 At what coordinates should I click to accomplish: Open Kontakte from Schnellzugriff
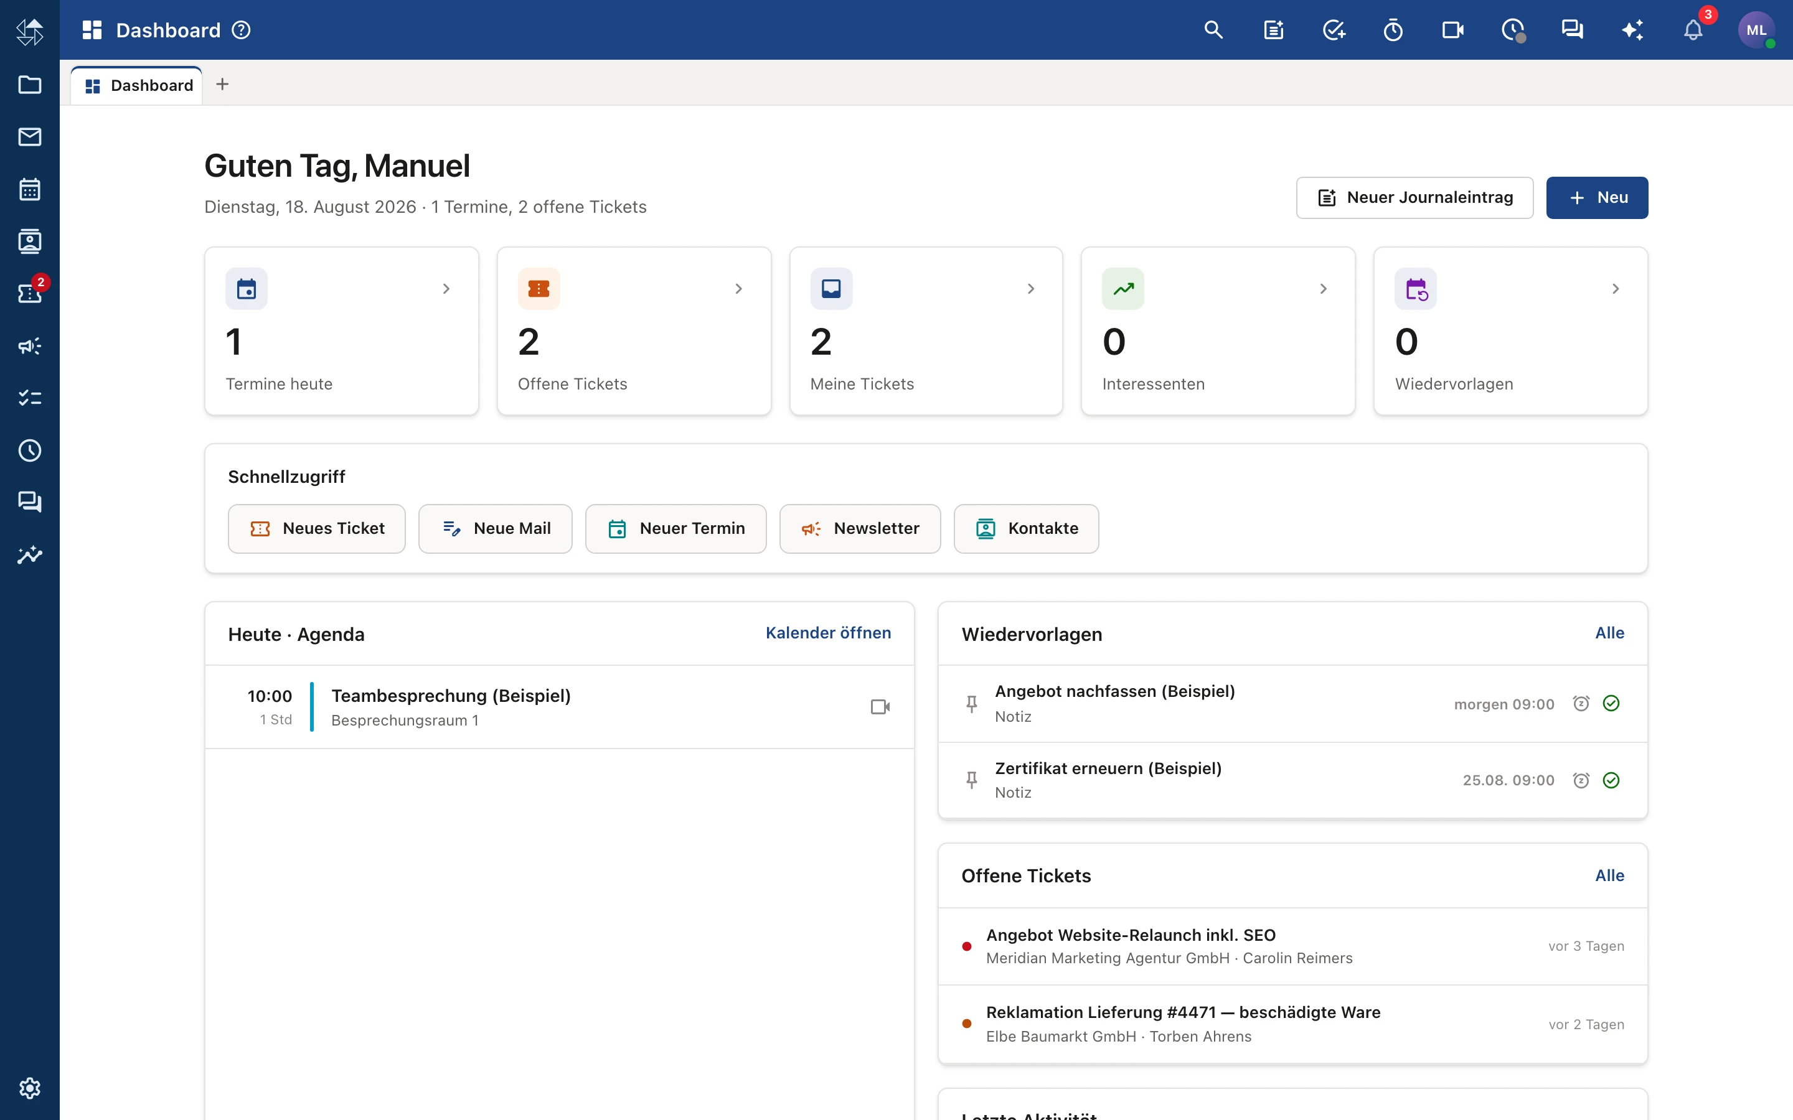coord(1026,529)
